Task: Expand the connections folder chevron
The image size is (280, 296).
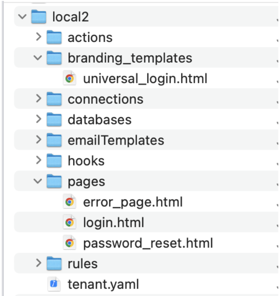Action: pyautogui.click(x=39, y=99)
